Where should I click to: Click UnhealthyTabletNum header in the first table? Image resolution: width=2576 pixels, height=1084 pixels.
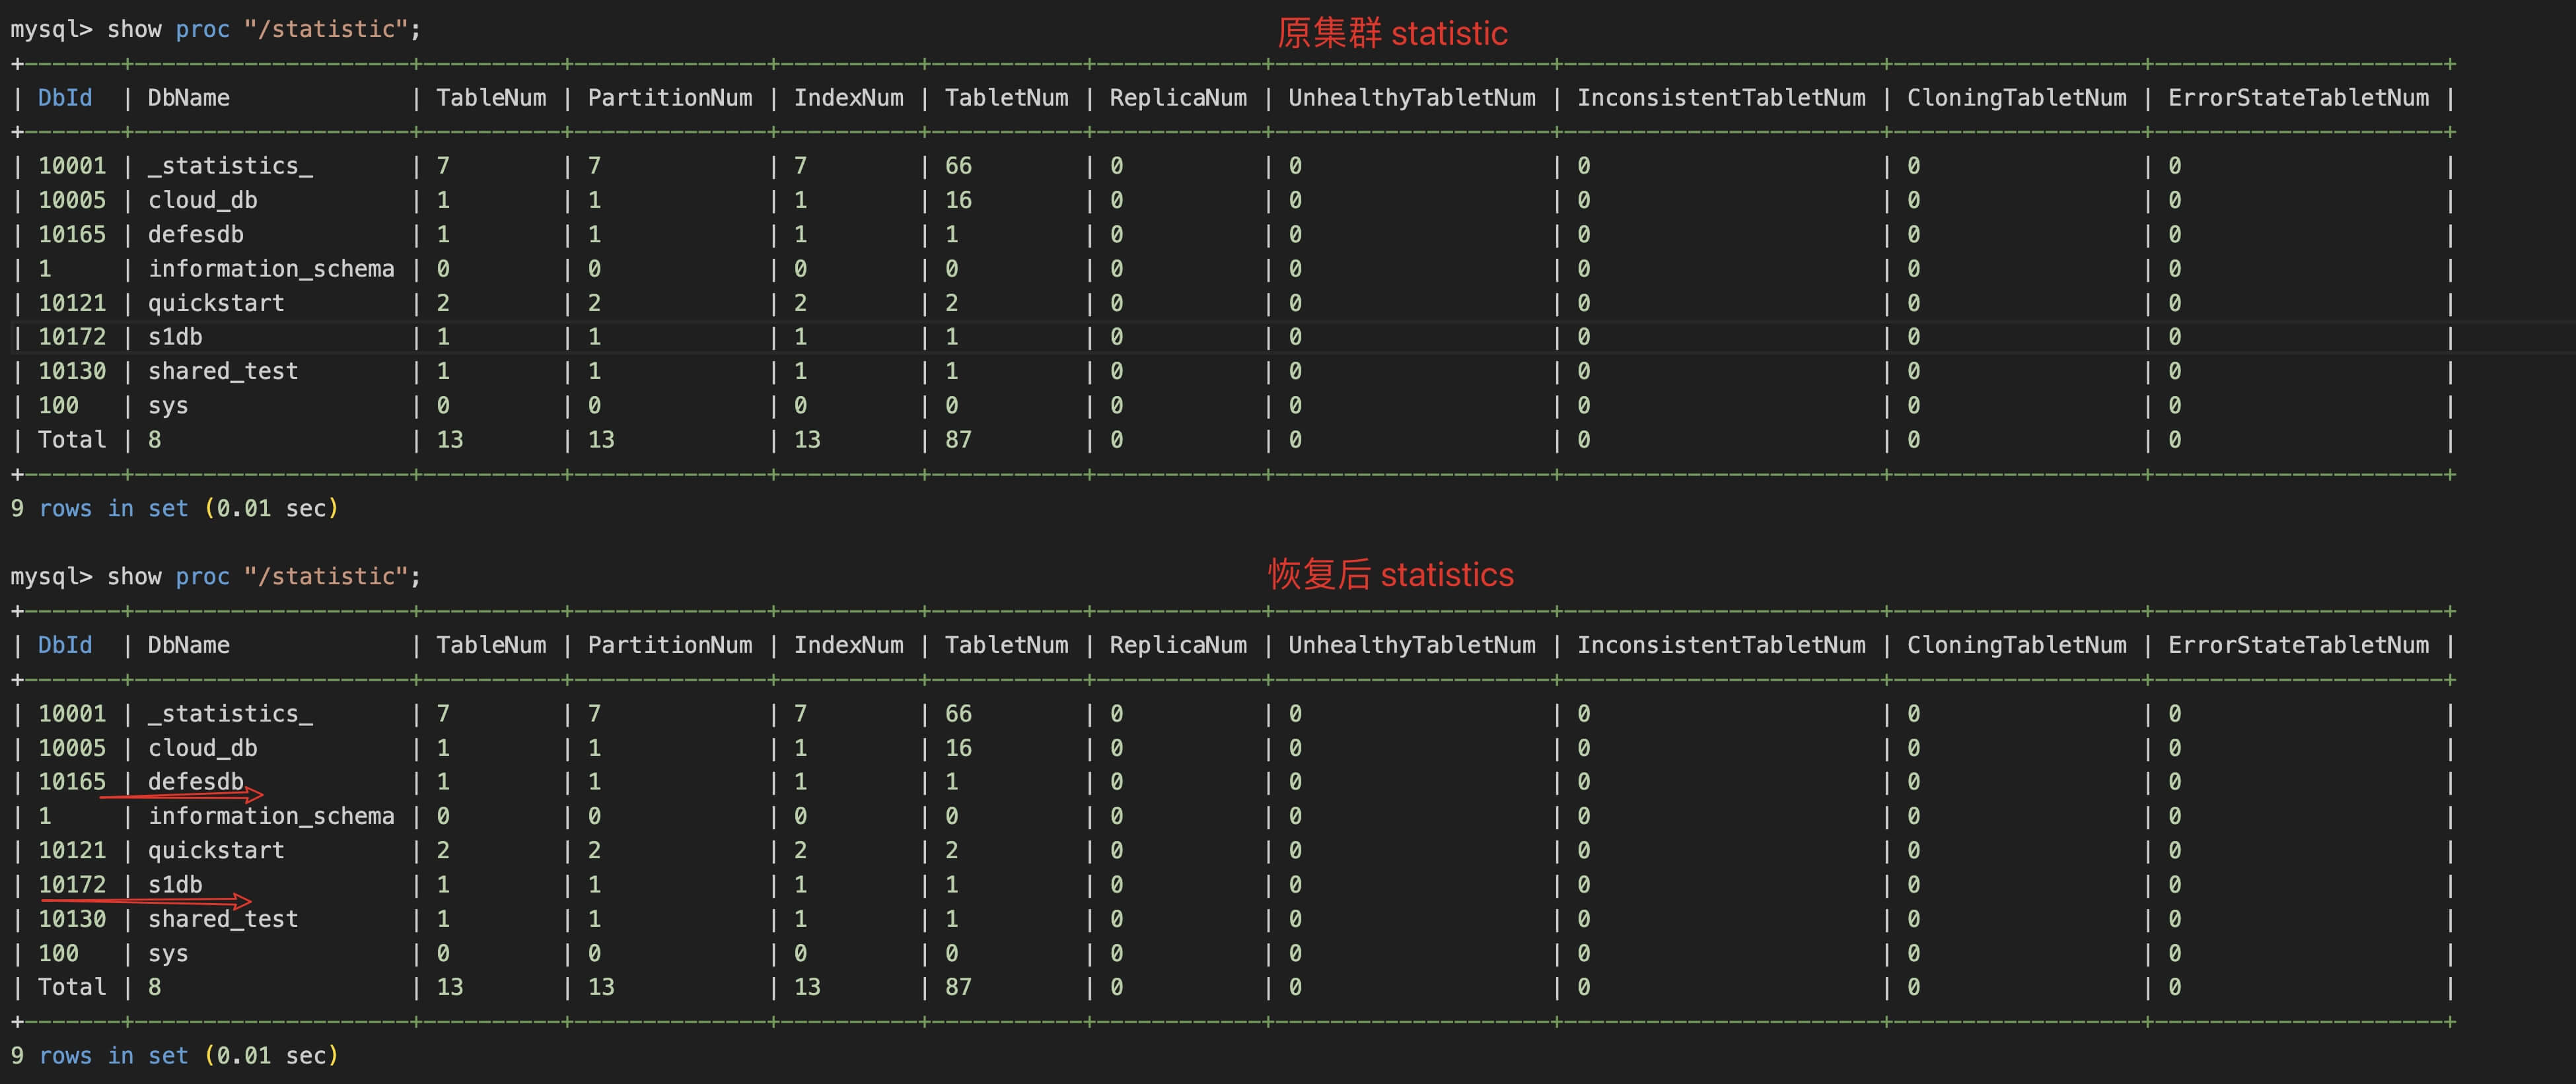(1411, 98)
